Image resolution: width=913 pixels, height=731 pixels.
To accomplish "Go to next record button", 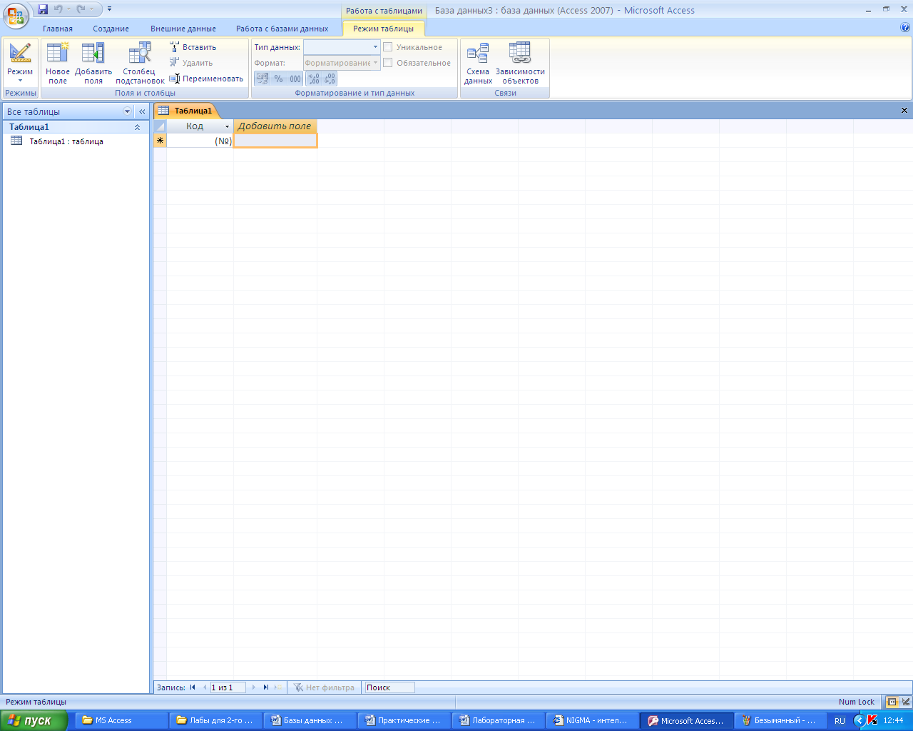I will 253,687.
